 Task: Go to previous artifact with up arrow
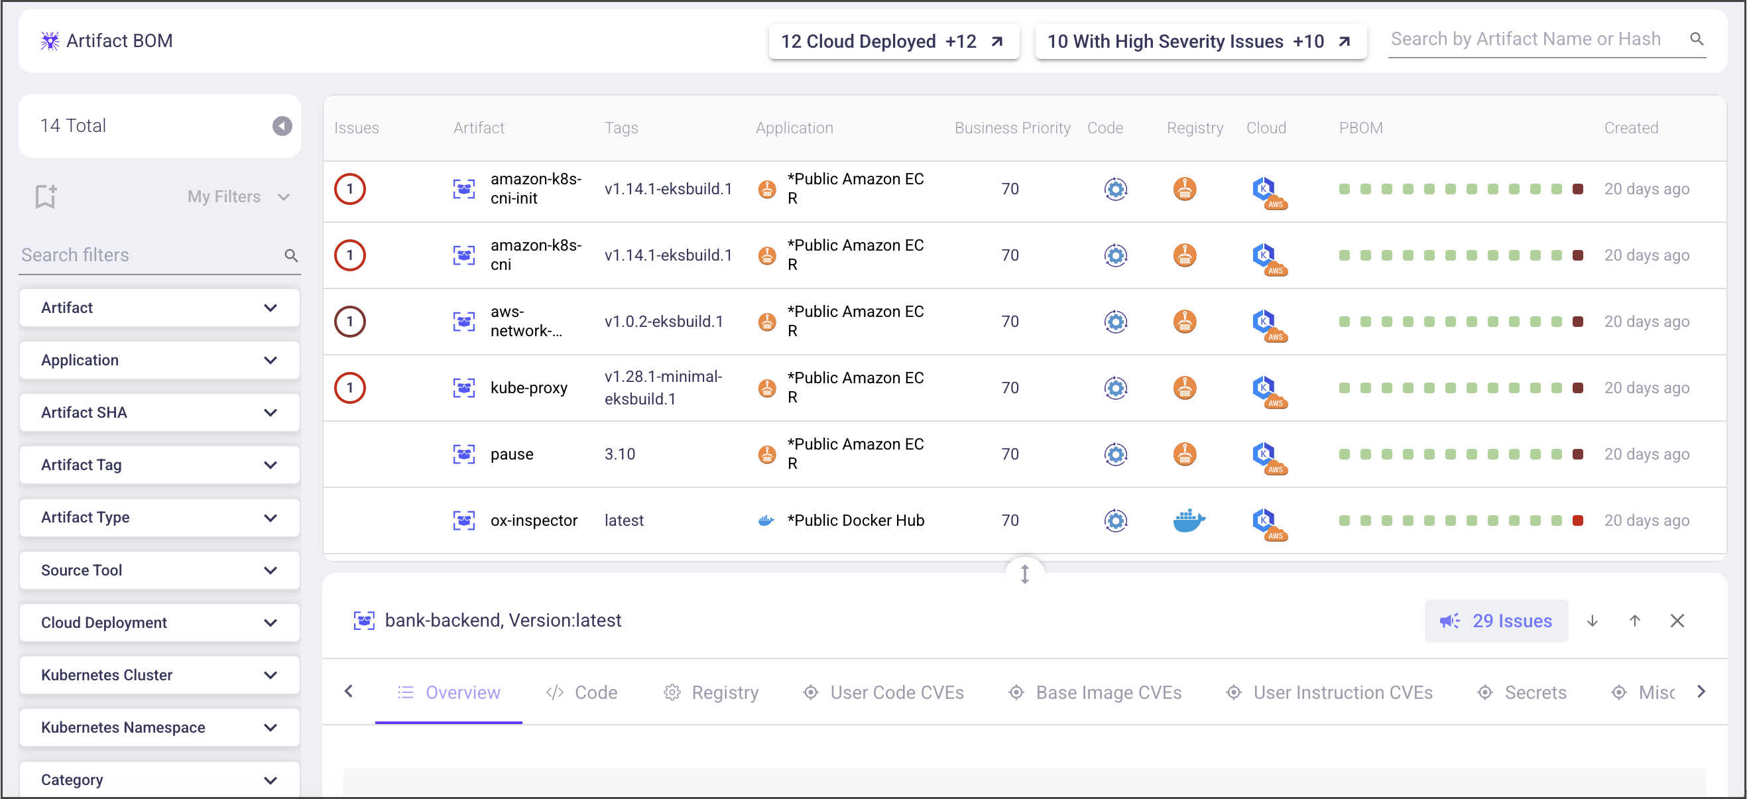pos(1634,621)
